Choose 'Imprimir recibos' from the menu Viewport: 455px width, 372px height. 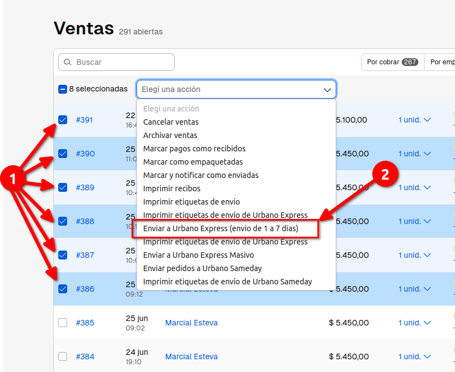[x=172, y=188]
